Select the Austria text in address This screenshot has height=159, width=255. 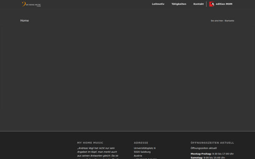(138, 156)
